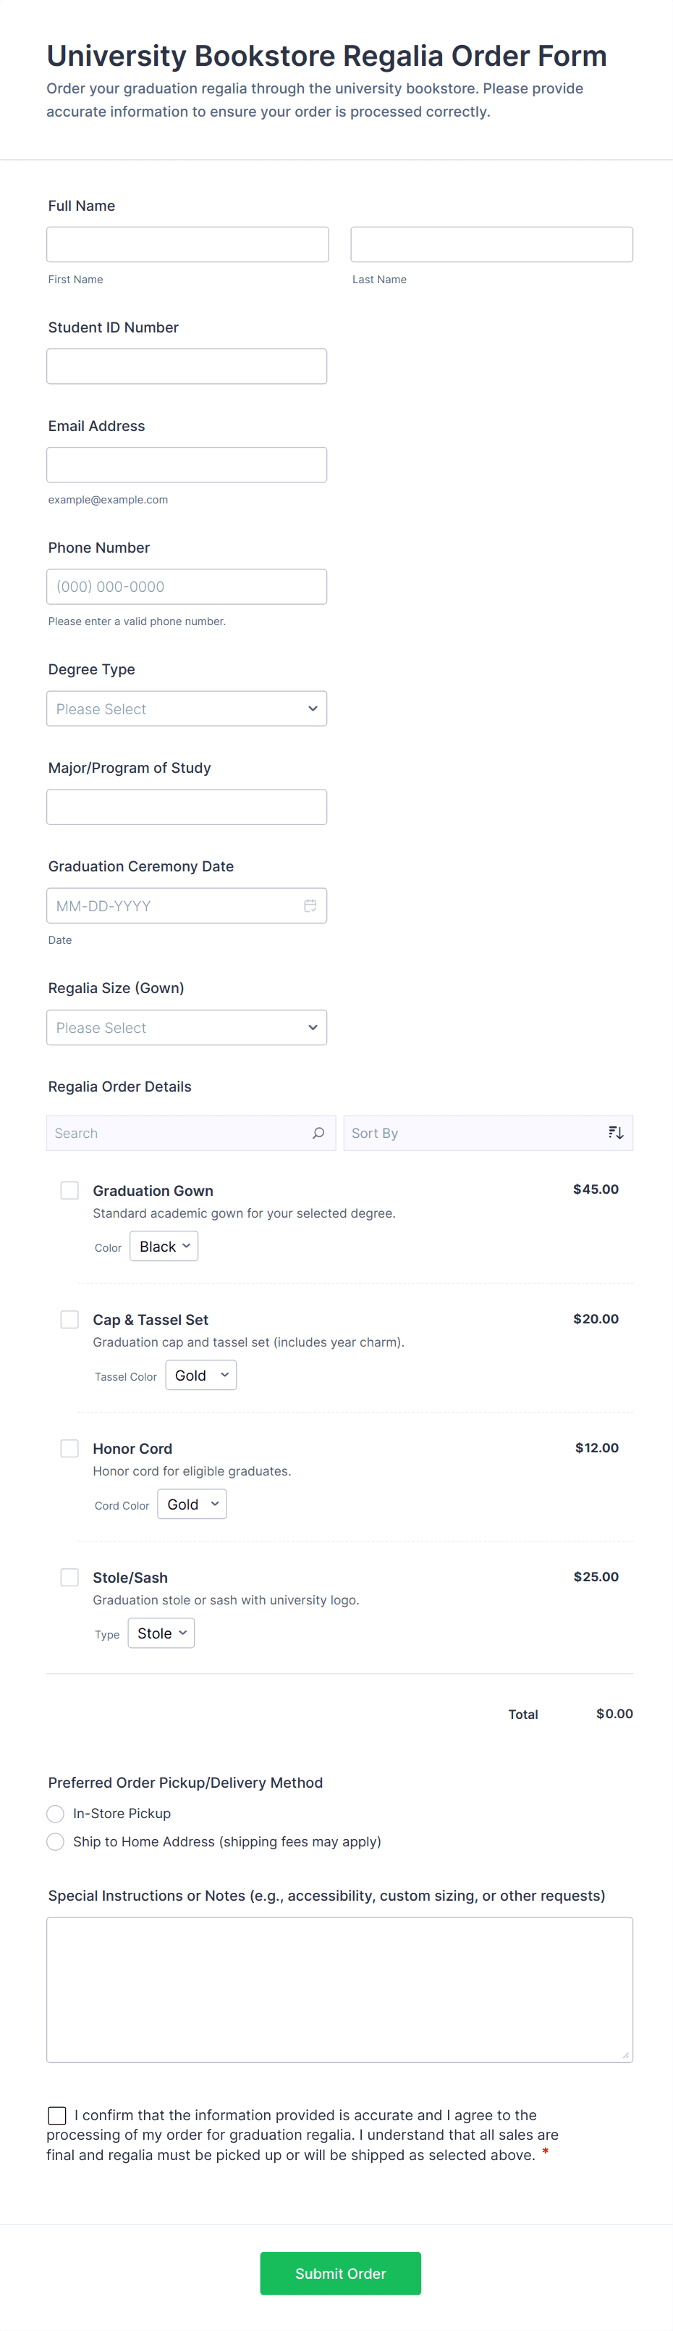Choose In-Store Pickup option

click(x=55, y=1813)
